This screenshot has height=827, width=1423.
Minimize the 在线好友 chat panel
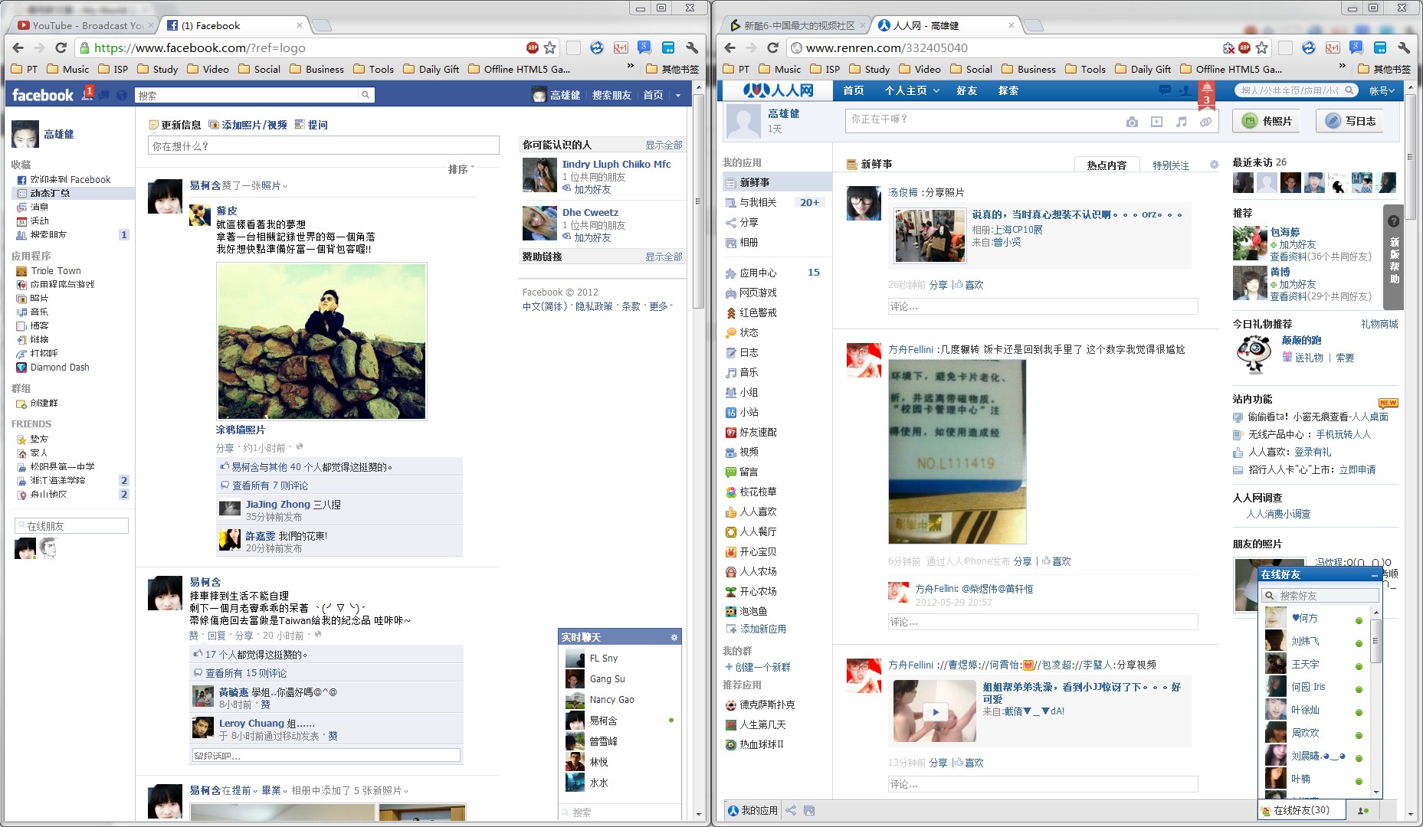pyautogui.click(x=1375, y=574)
